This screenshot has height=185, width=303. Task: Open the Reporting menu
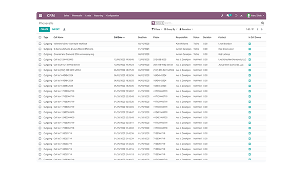[x=99, y=15]
